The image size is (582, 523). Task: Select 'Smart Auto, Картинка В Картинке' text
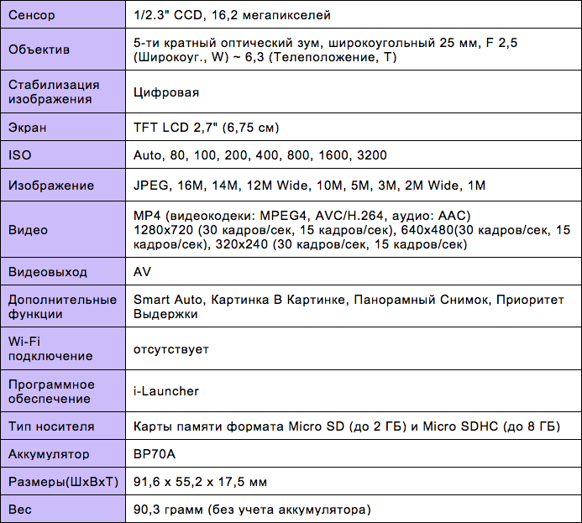click(x=349, y=306)
